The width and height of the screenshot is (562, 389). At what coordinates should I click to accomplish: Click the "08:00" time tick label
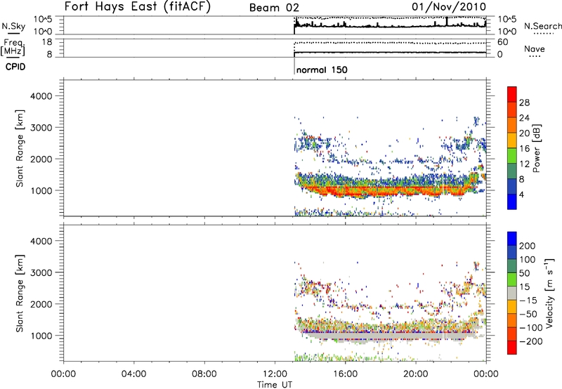[204, 374]
